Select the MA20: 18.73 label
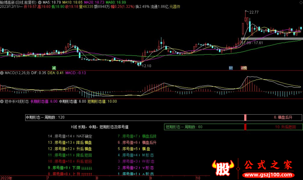Viewport: 303px width, 180px height. tap(94, 3)
